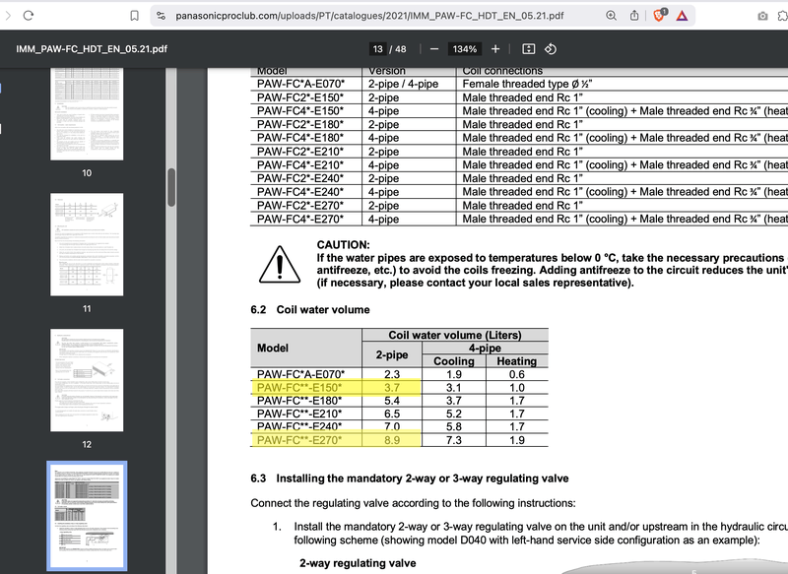788x574 pixels.
Task: Click the '2-way regulating valve' subheading
Action: point(358,563)
